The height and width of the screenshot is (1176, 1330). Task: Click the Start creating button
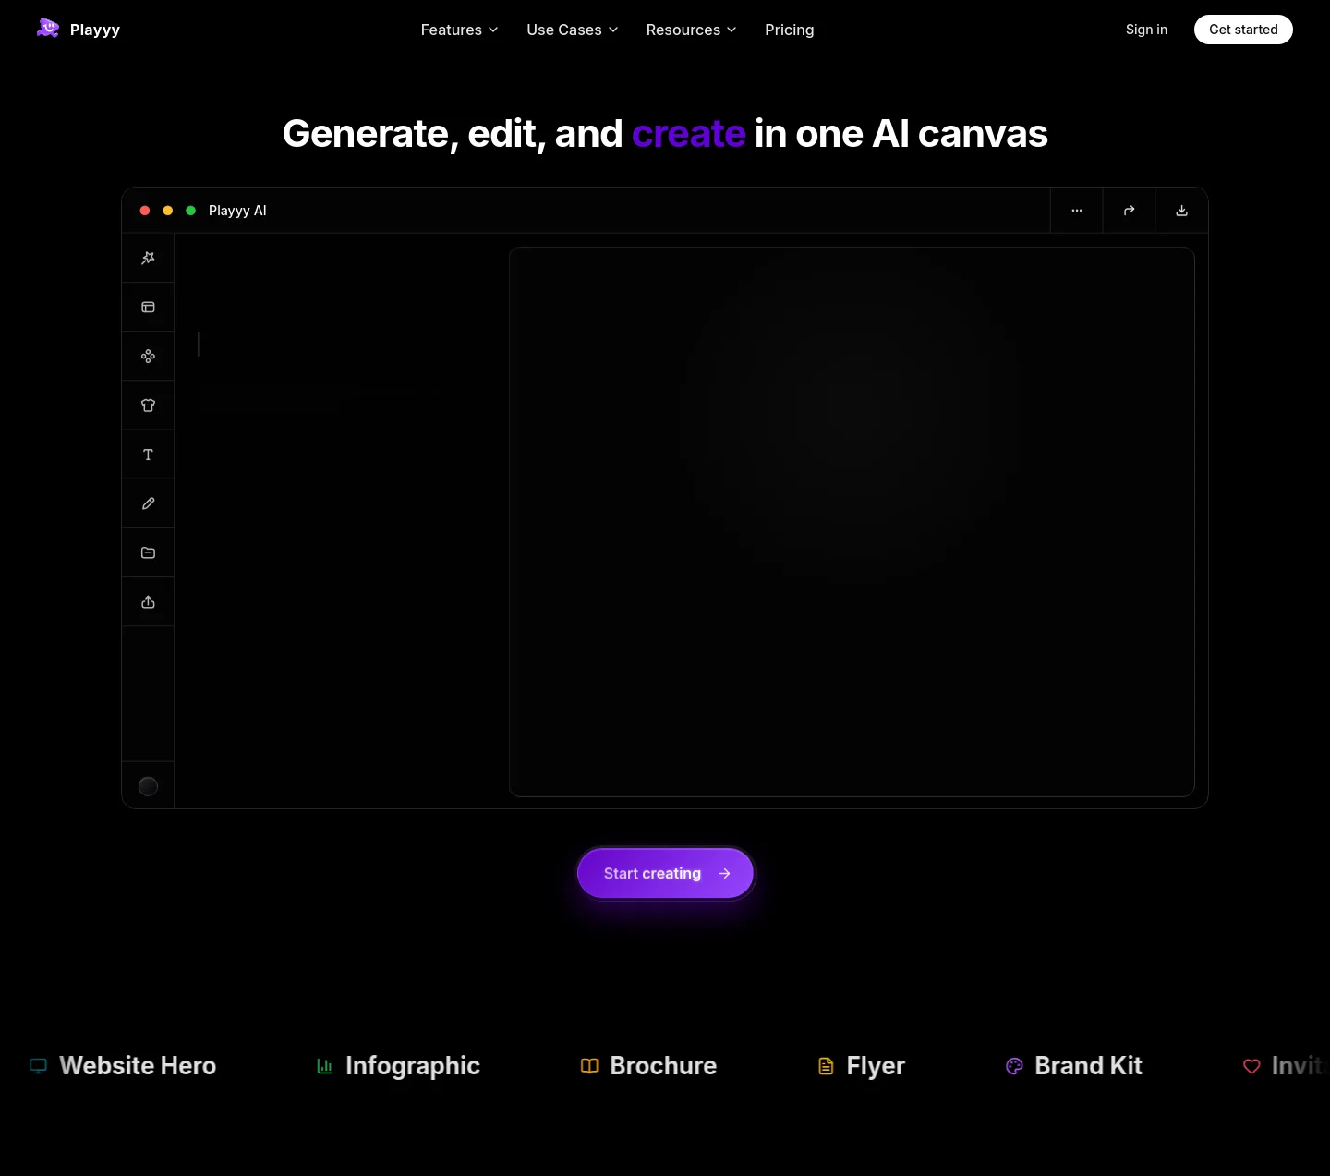tap(666, 873)
